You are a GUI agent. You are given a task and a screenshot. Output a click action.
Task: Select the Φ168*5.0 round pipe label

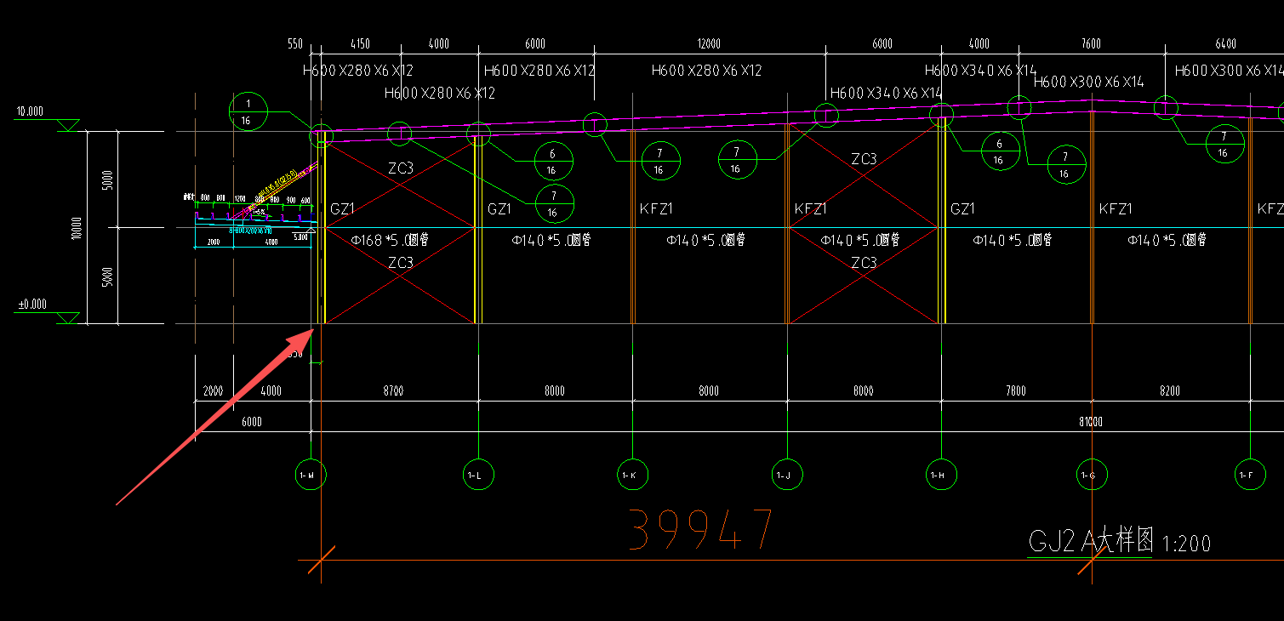(x=390, y=241)
